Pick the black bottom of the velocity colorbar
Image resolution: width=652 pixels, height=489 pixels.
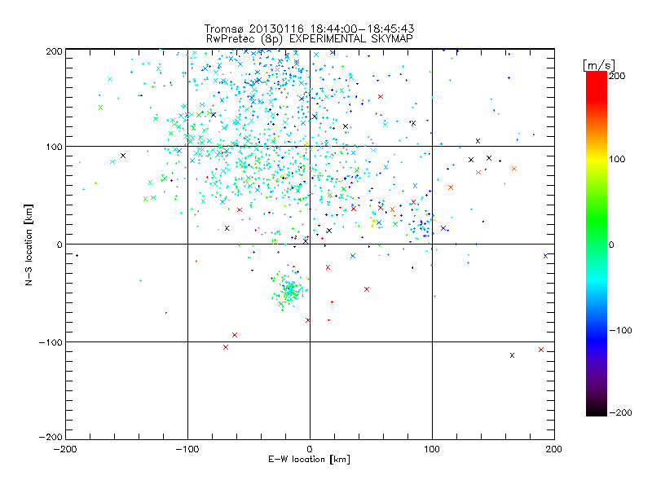coord(597,411)
